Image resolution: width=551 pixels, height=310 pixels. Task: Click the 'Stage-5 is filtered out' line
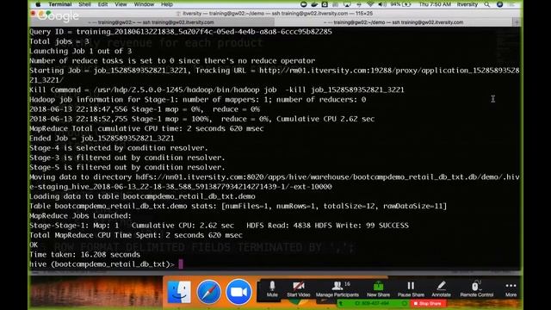pos(127,167)
